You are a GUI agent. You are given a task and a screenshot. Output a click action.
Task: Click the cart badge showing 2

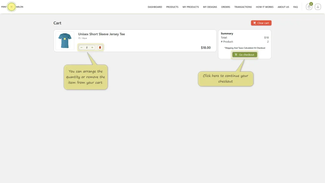(x=311, y=4)
